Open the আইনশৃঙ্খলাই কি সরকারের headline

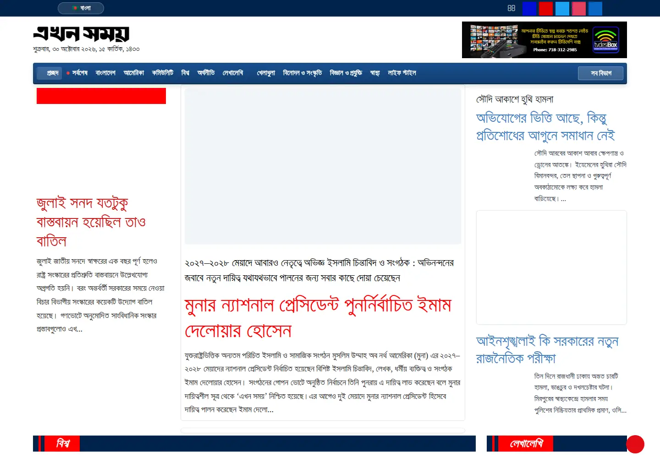(547, 349)
